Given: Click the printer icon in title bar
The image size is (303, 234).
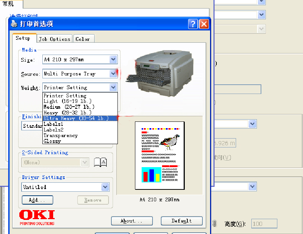Looking at the screenshot, I should [x=14, y=24].
